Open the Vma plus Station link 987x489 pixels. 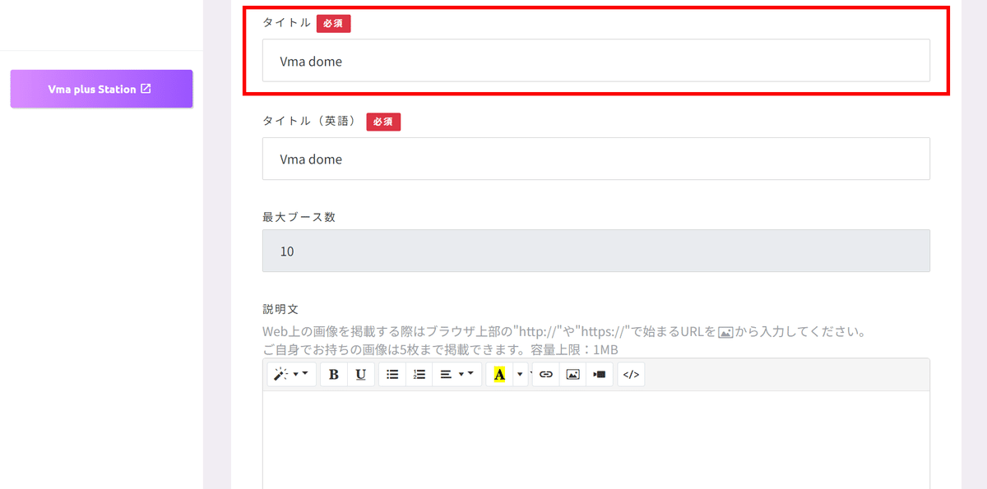pos(101,89)
